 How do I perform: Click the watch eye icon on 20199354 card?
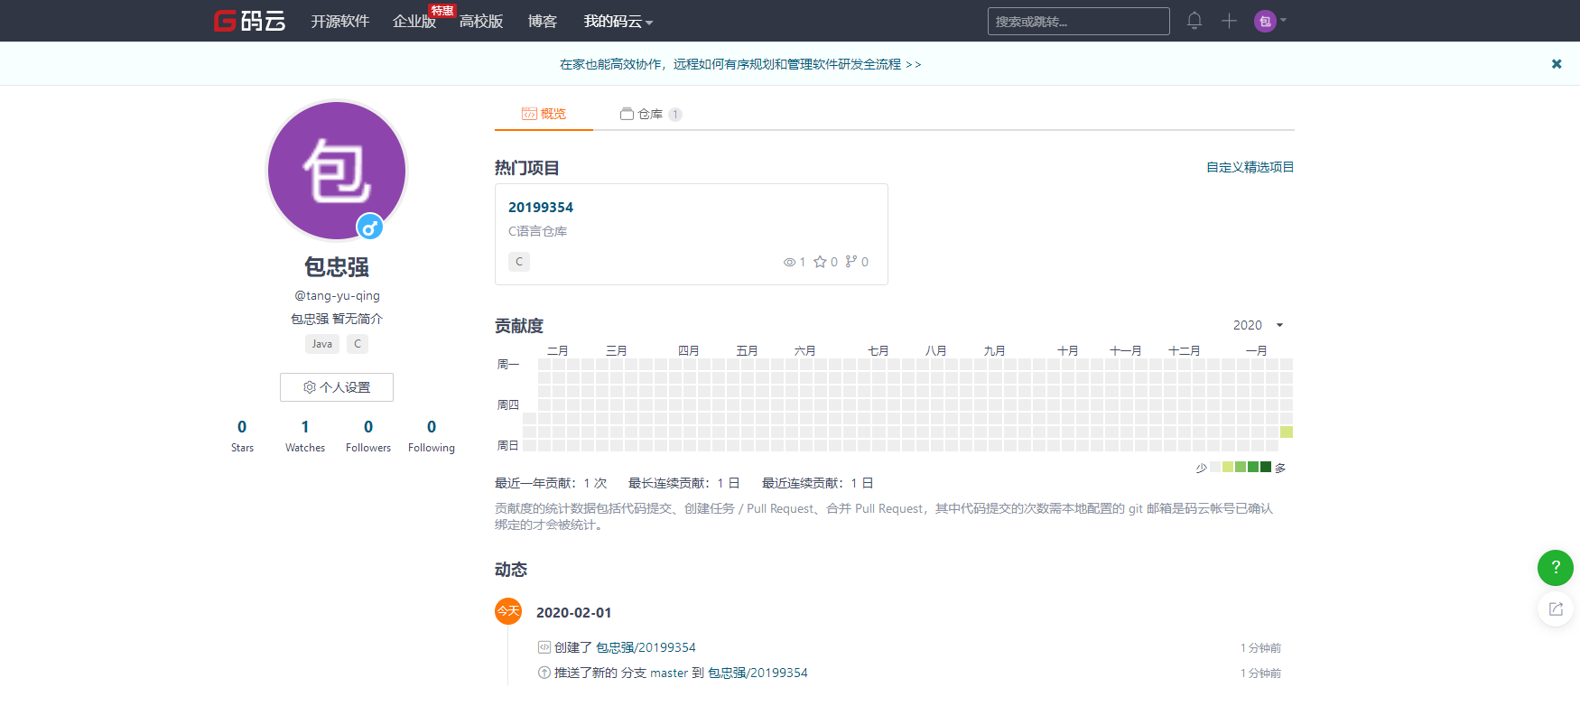pos(789,262)
